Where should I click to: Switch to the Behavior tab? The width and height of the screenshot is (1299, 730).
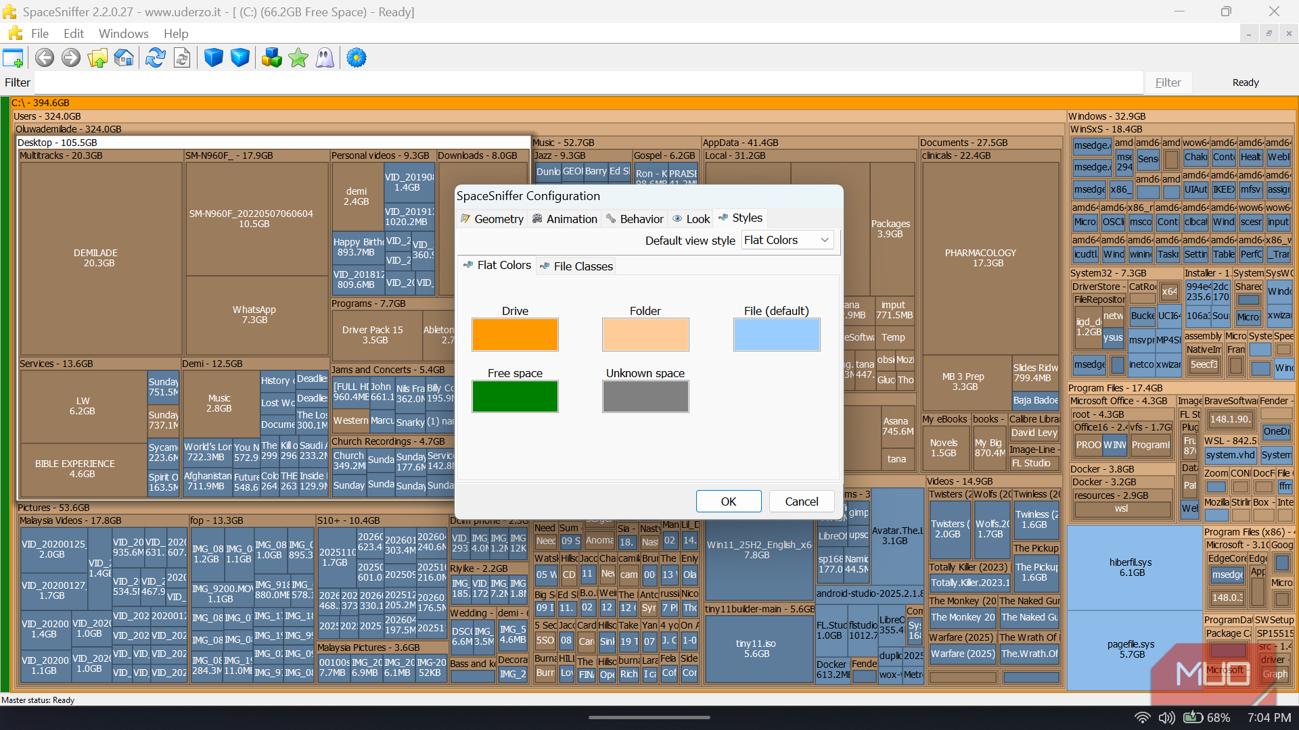coord(635,219)
